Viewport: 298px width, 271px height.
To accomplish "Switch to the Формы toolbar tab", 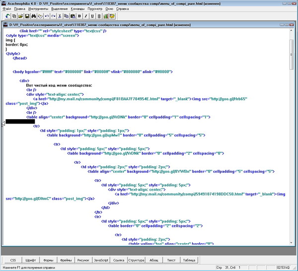I will (48, 260).
